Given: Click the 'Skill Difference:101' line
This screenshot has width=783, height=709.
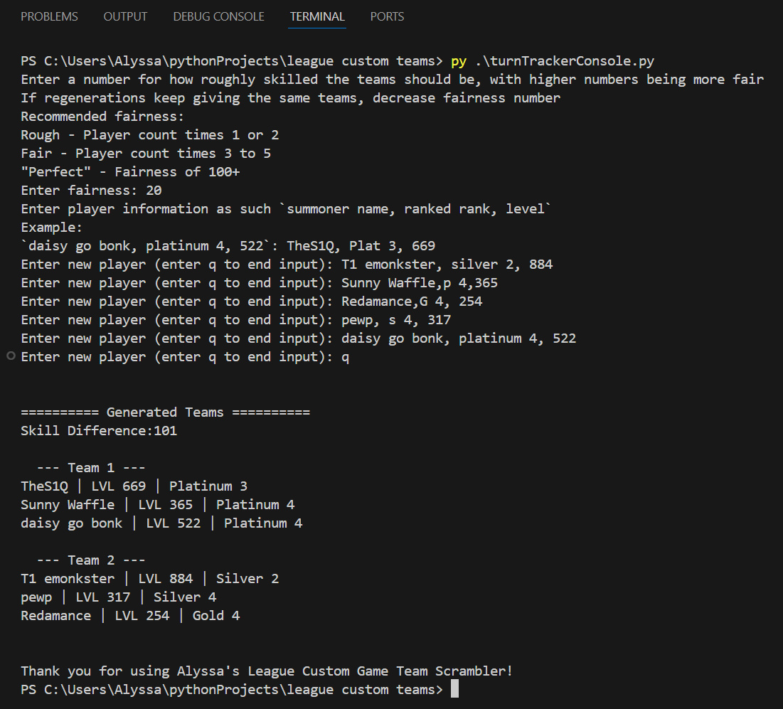Looking at the screenshot, I should pyautogui.click(x=99, y=430).
